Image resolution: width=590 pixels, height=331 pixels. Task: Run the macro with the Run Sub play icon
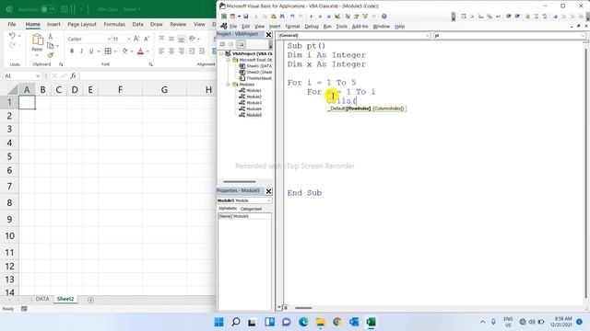(311, 17)
